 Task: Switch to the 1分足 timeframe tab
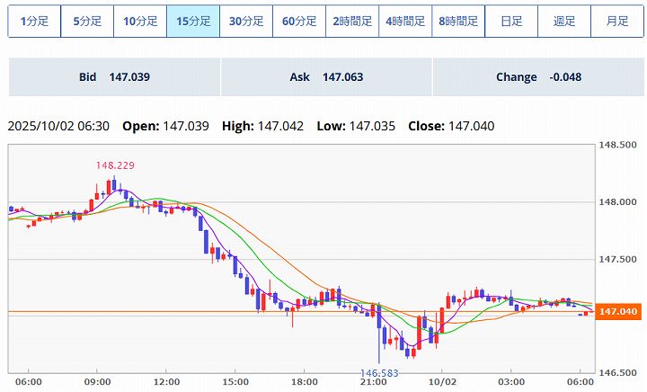click(34, 21)
